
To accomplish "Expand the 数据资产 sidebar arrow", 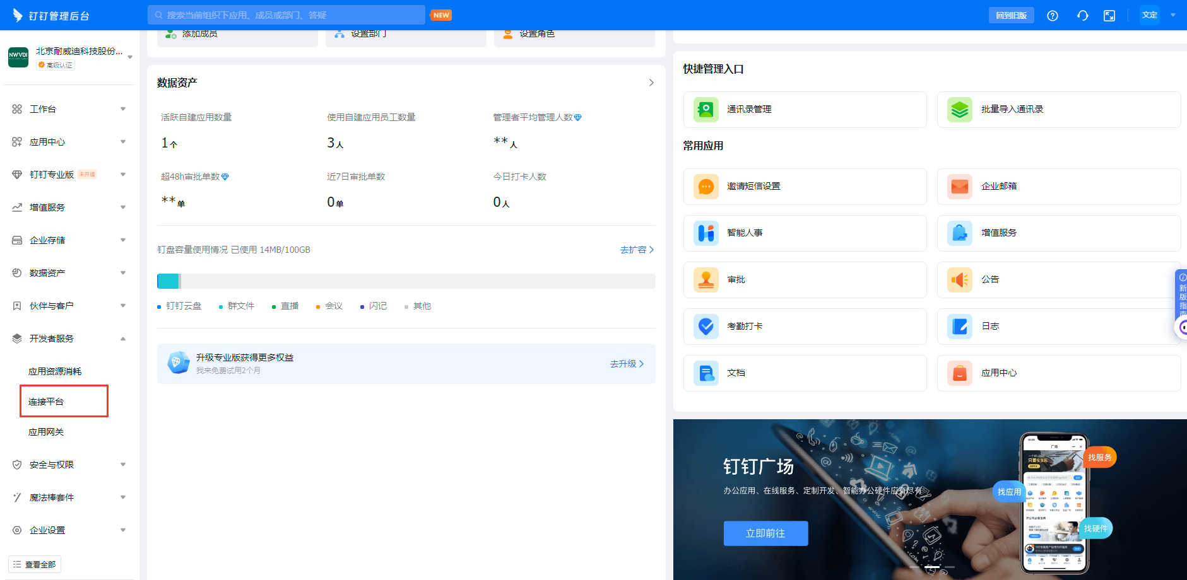I will click(123, 273).
